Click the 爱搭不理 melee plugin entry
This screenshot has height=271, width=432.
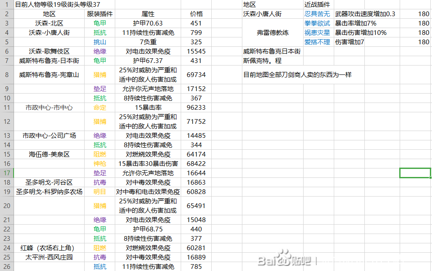tap(317, 42)
